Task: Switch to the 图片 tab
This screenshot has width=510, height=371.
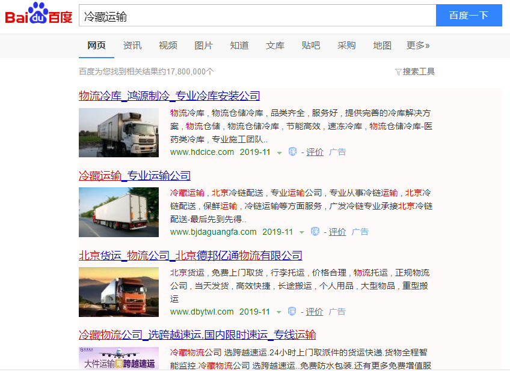Action: tap(204, 46)
